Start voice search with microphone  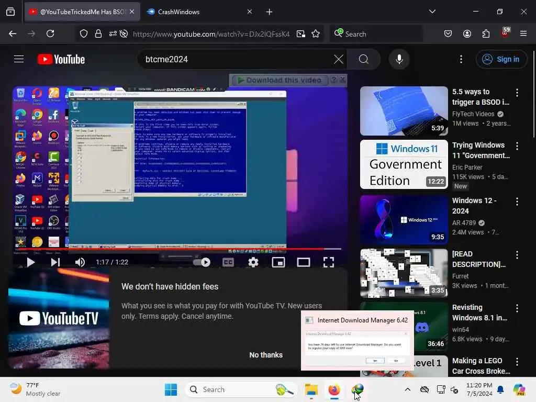399,59
